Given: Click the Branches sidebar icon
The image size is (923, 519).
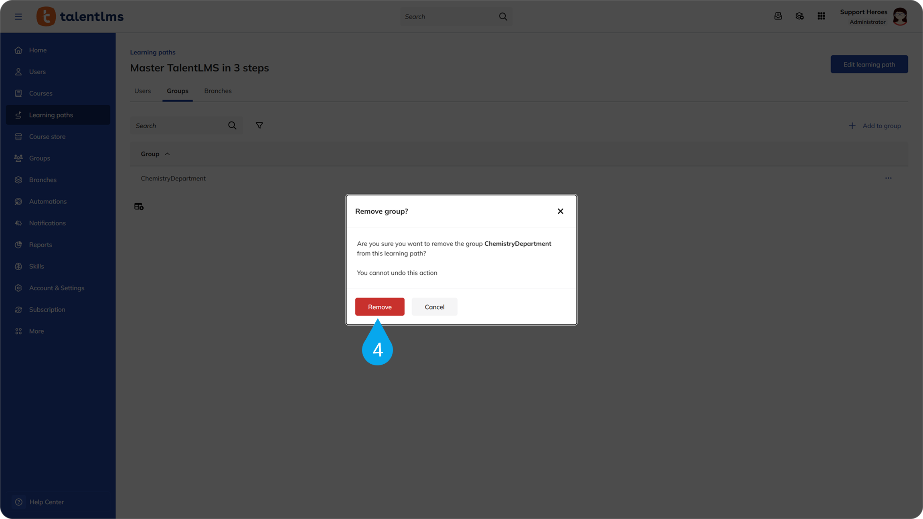Looking at the screenshot, I should click(x=18, y=180).
